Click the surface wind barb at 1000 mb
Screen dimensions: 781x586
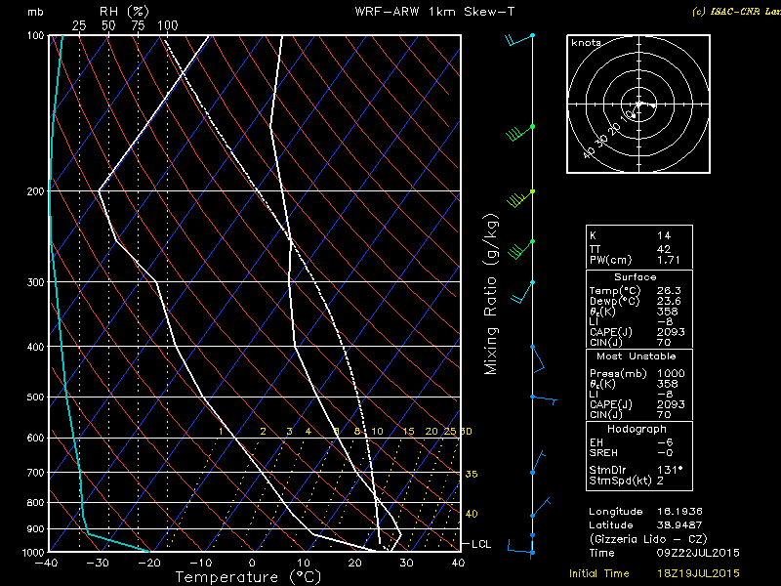click(x=521, y=547)
